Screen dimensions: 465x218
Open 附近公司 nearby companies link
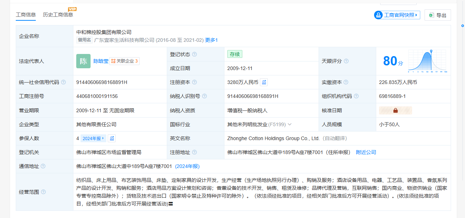click(366, 152)
